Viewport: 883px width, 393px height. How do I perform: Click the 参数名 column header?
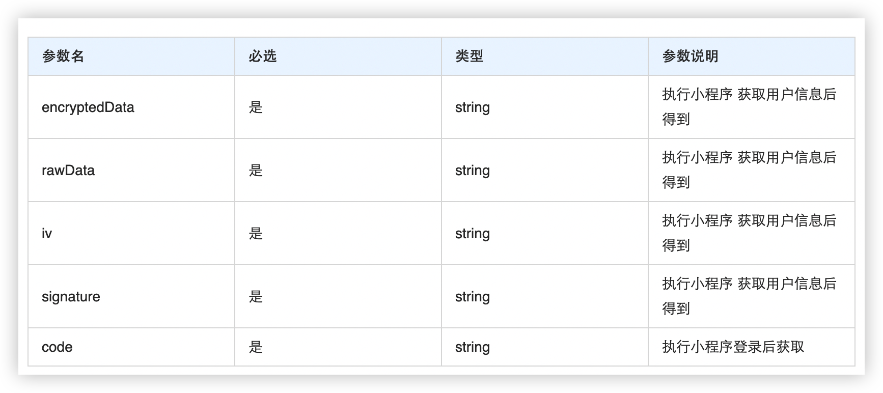click(x=63, y=56)
